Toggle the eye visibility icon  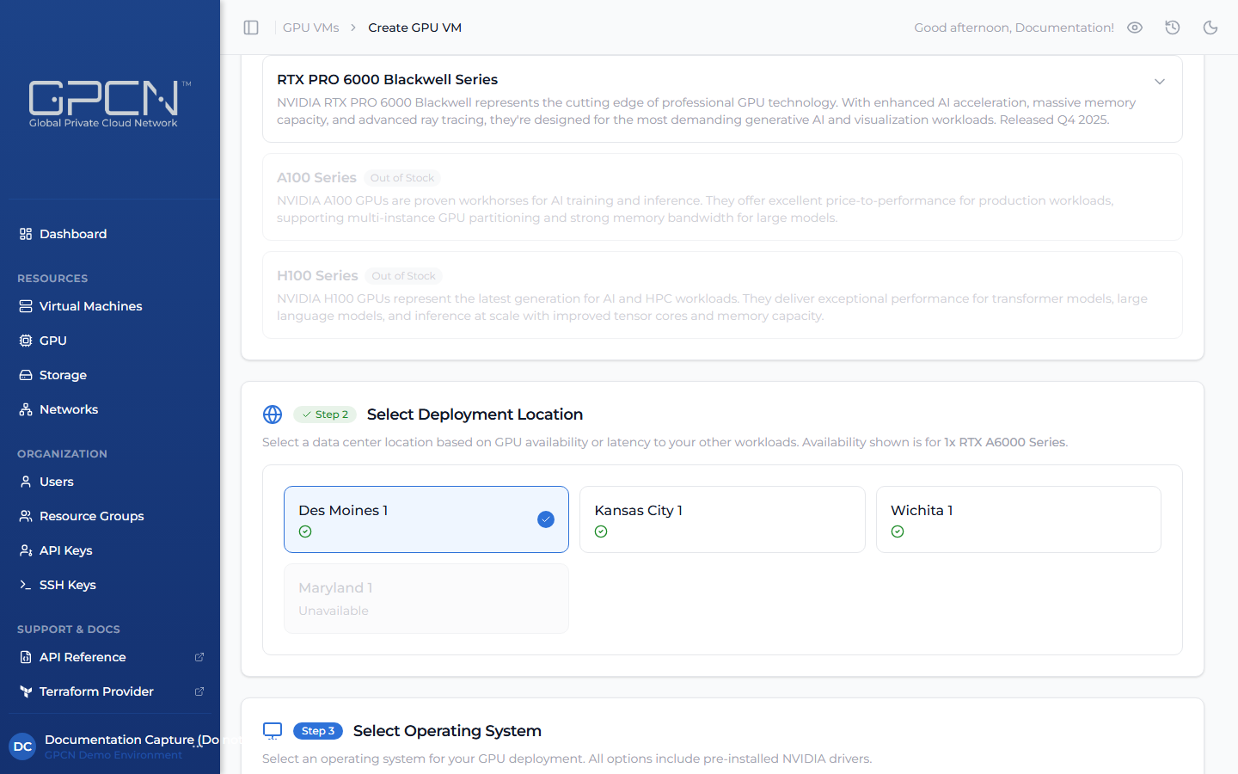pyautogui.click(x=1135, y=28)
